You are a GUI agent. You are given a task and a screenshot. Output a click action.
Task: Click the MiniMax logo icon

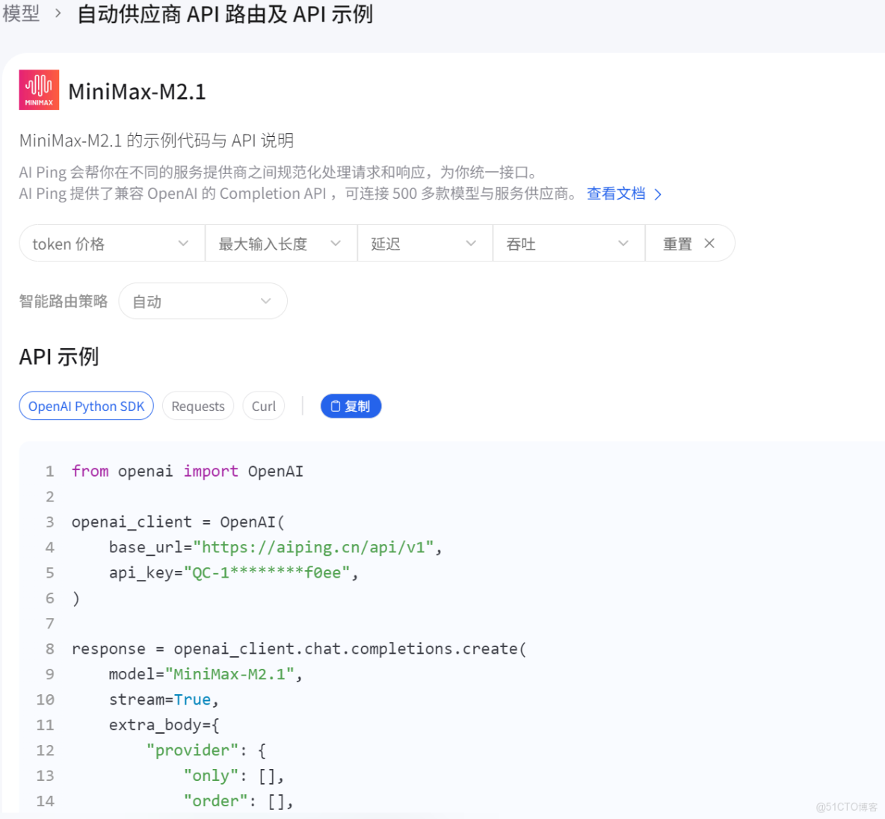pos(38,90)
